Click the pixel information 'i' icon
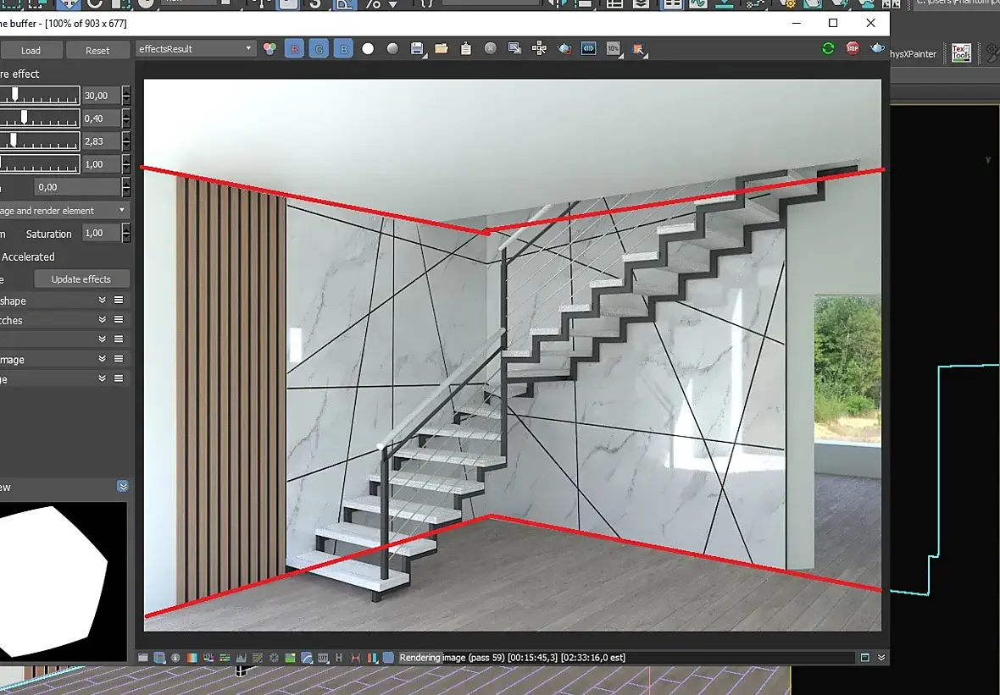The image size is (1000, 695). [175, 658]
